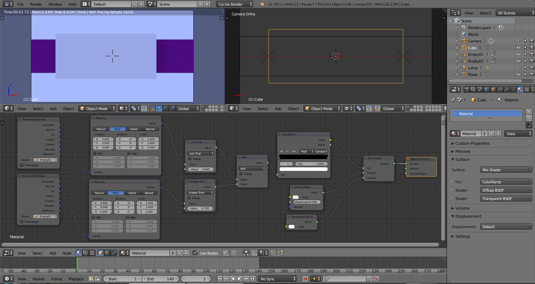Open the Texture properties checkerboard tab
The height and width of the screenshot is (284, 535).
[x=527, y=89]
